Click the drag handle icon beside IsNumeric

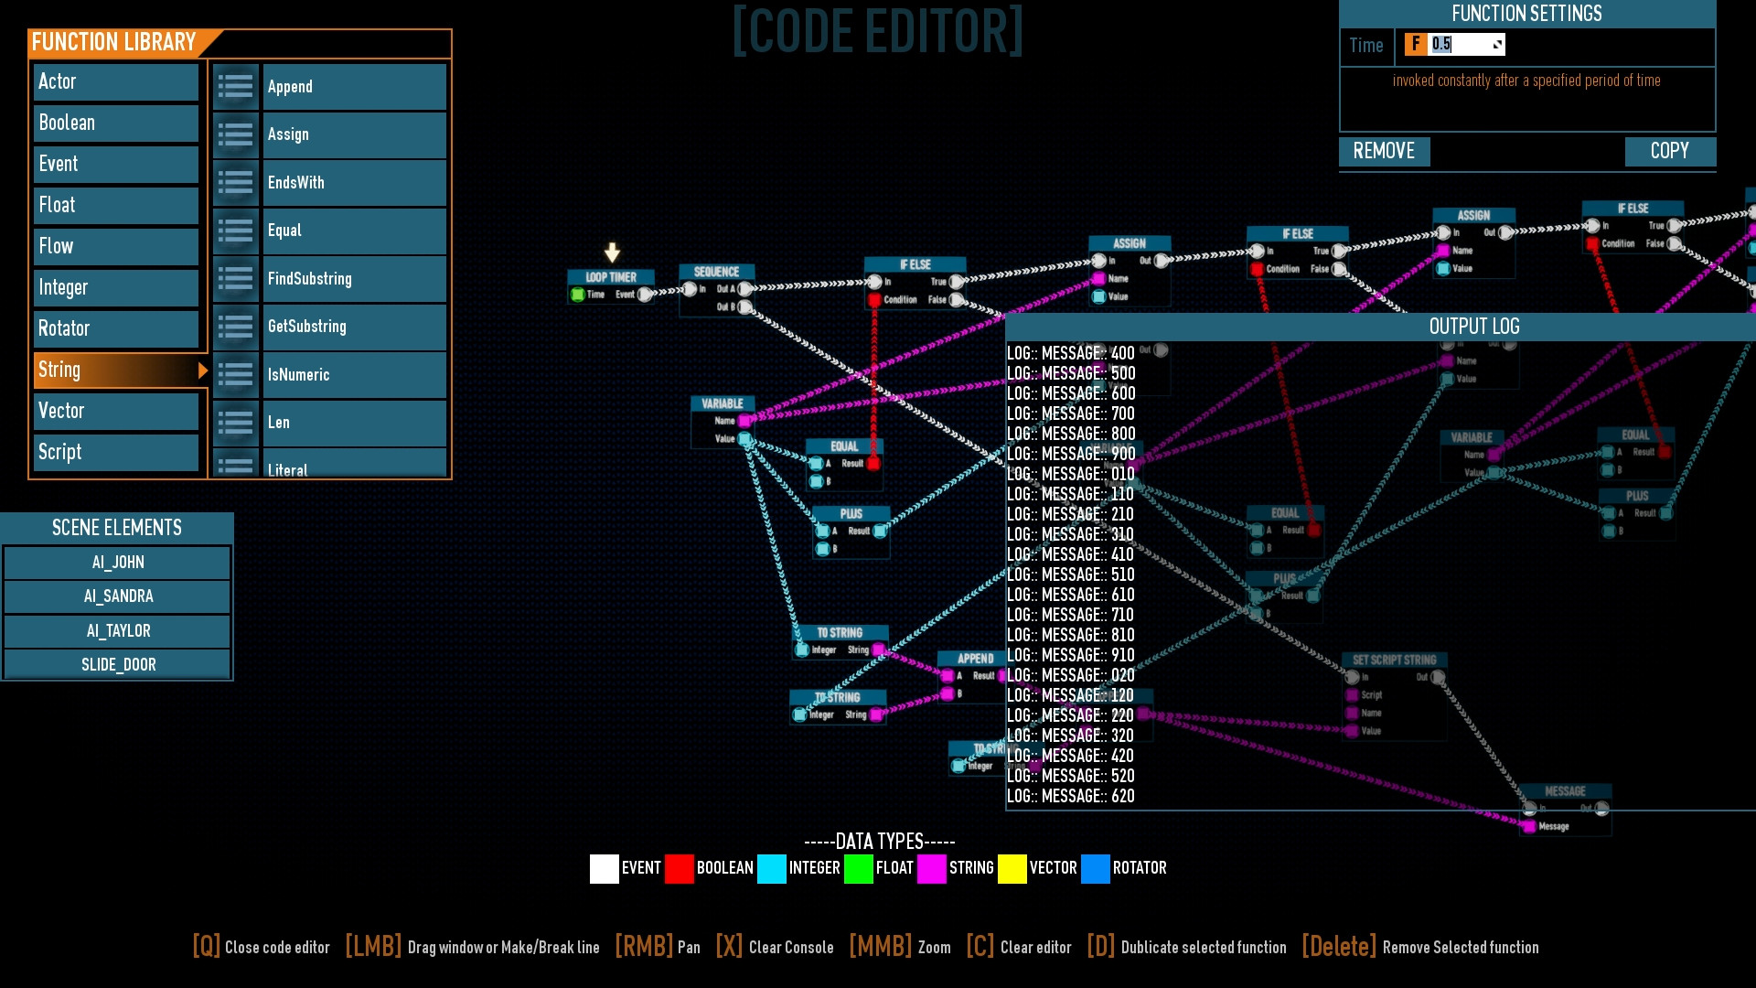[x=235, y=374]
